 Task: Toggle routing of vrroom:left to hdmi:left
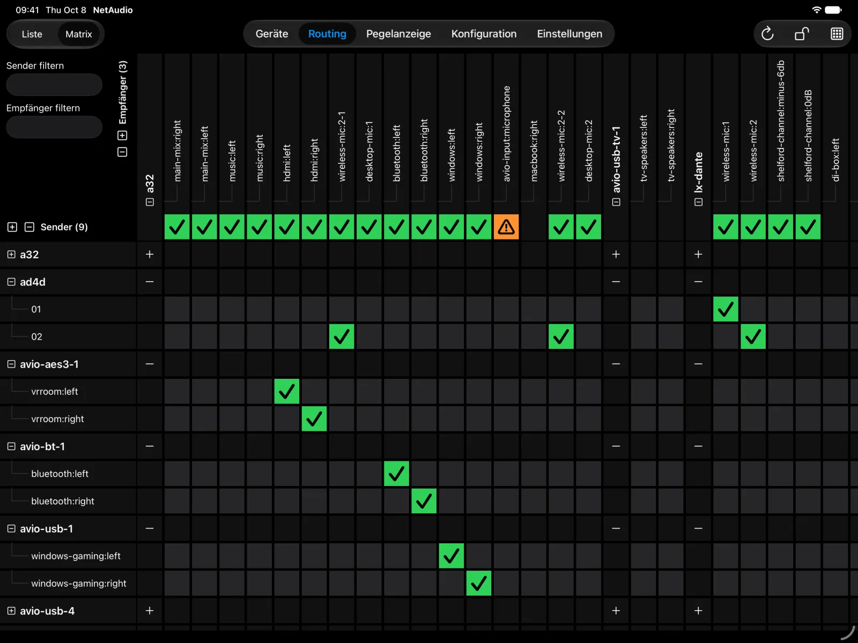(x=287, y=391)
